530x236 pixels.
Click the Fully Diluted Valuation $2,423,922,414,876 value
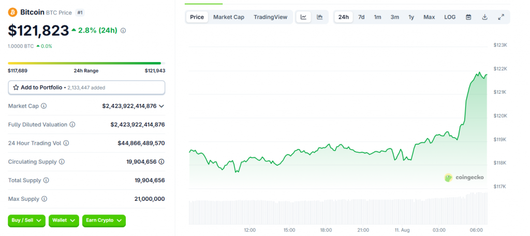138,124
